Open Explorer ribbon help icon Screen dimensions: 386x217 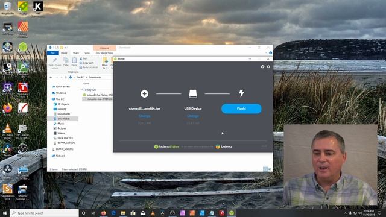pyautogui.click(x=270, y=53)
